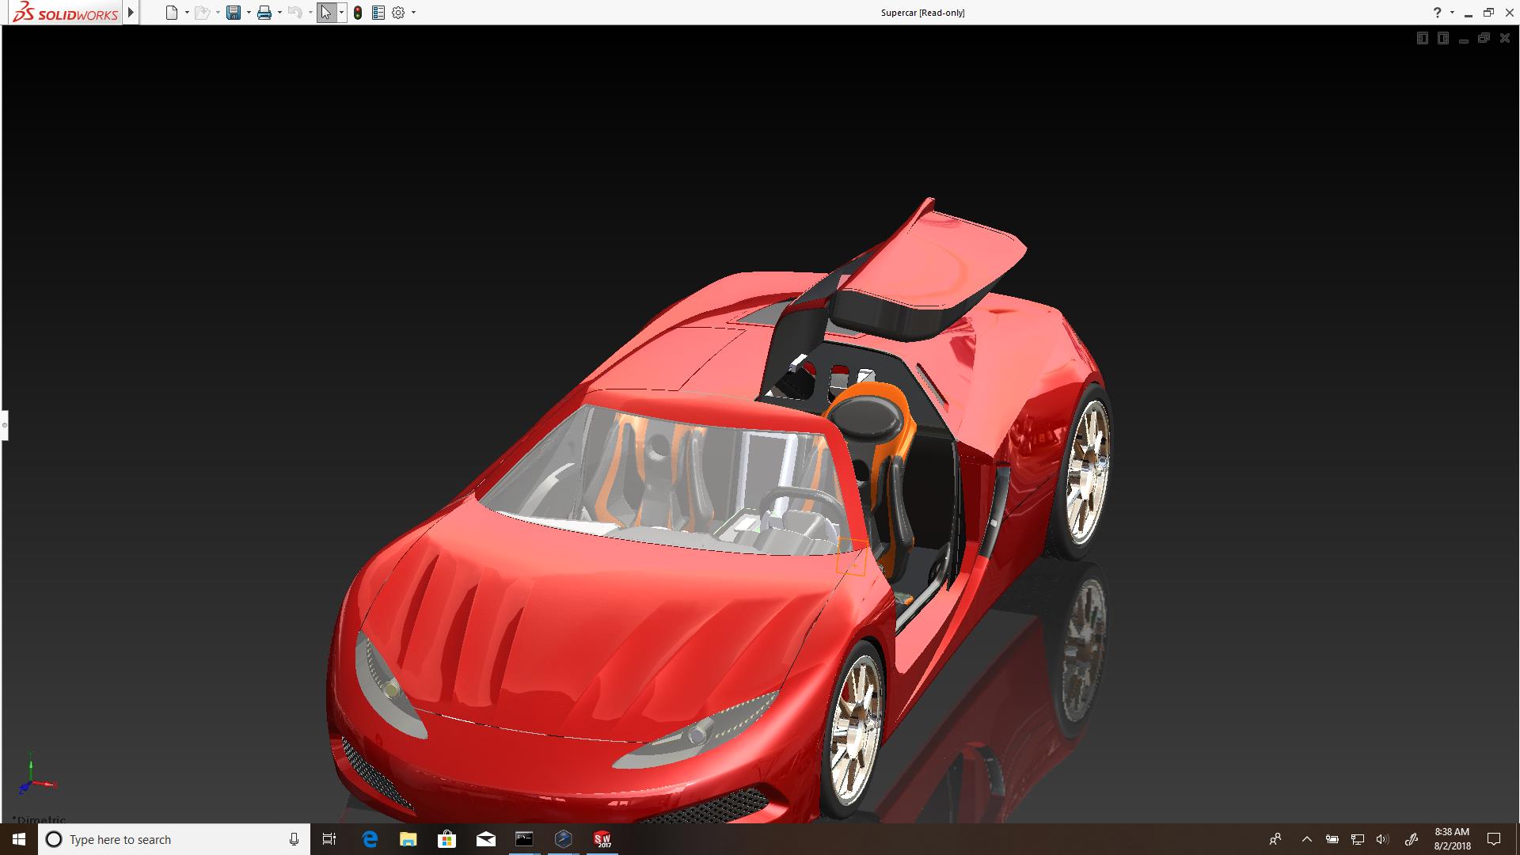Expand the SolidWorks menu flyout arrow
This screenshot has width=1520, height=855.
(x=131, y=13)
